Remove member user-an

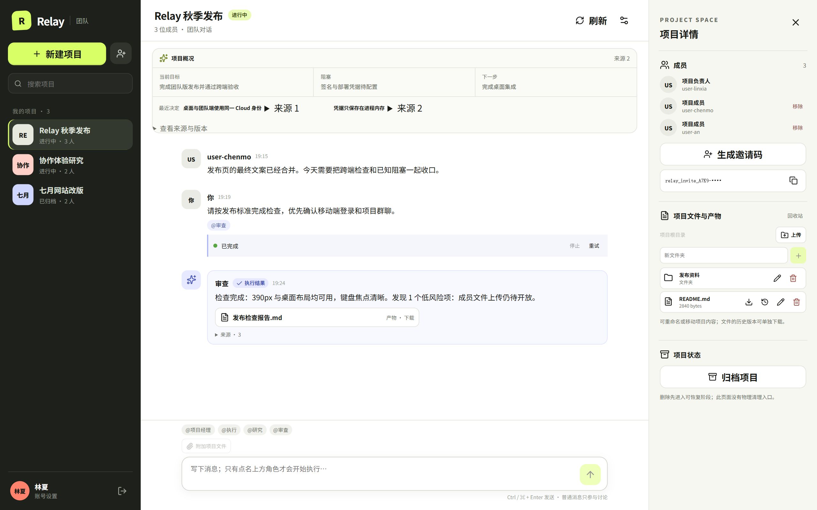(798, 128)
